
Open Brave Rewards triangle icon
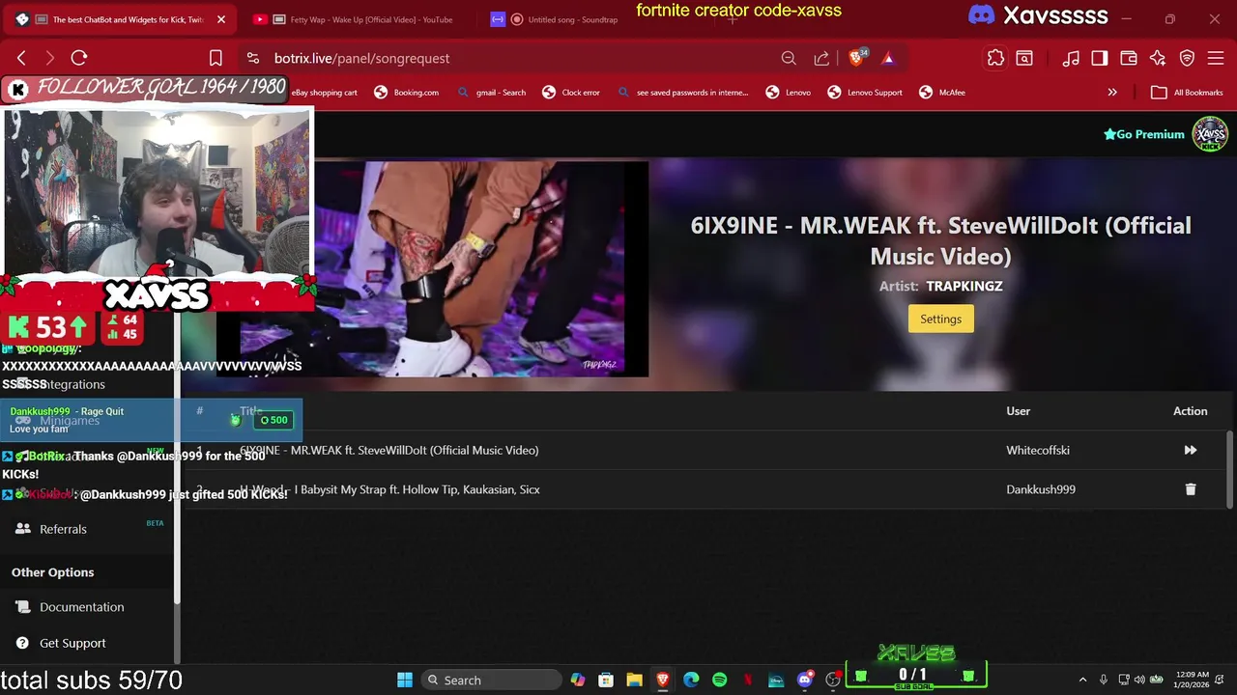(888, 58)
